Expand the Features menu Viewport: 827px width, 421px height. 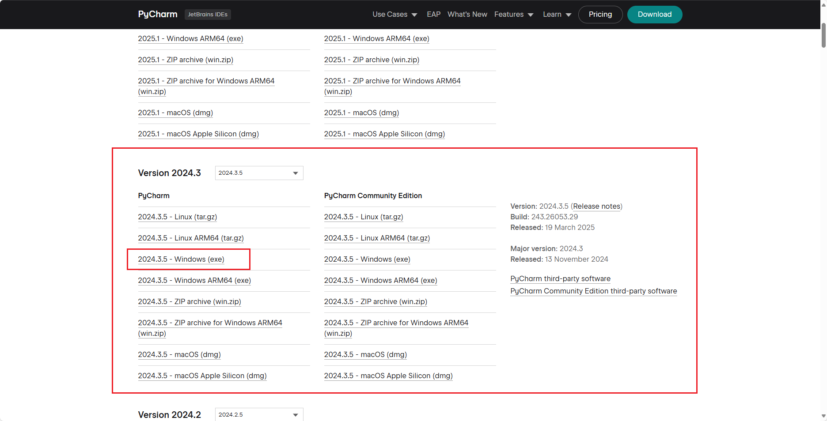click(x=514, y=15)
